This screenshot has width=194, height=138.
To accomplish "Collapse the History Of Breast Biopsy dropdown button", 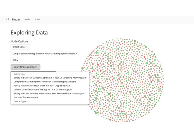I will click(x=25, y=67).
